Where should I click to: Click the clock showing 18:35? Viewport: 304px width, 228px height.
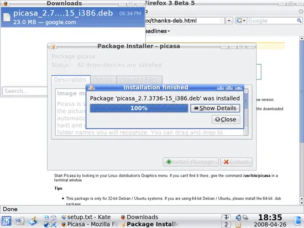(x=270, y=218)
